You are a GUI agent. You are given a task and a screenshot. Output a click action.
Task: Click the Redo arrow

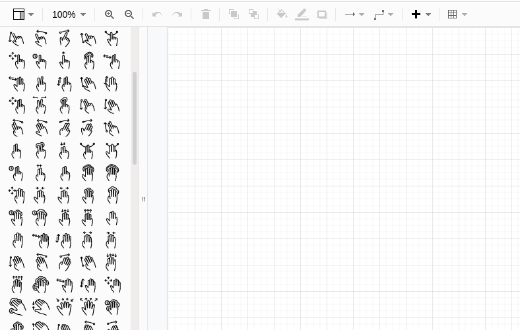(x=178, y=14)
